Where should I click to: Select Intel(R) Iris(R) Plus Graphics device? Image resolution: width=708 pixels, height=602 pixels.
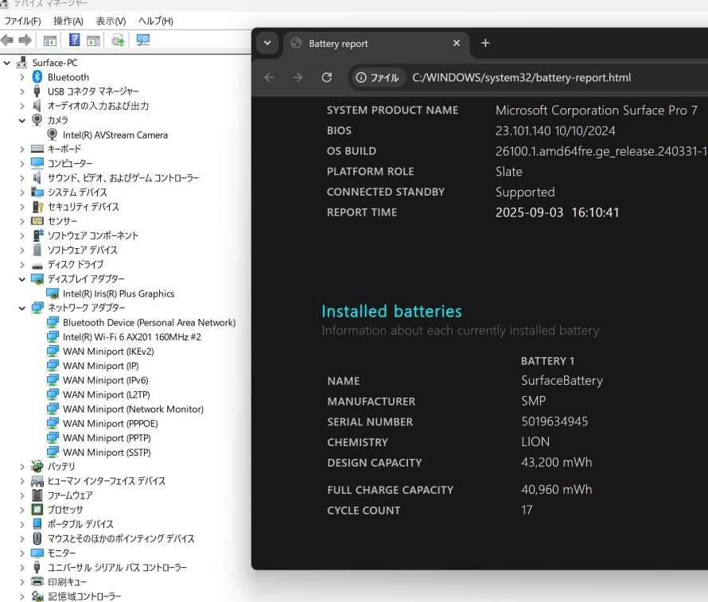coord(119,293)
